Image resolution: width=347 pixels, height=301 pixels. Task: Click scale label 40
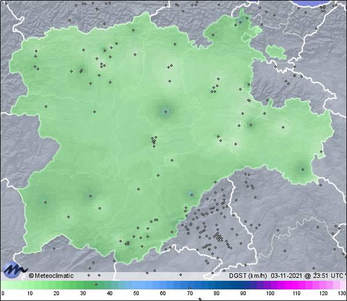(x=109, y=293)
